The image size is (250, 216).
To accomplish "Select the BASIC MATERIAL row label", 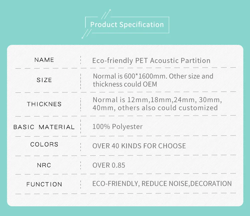I will 44,127.
